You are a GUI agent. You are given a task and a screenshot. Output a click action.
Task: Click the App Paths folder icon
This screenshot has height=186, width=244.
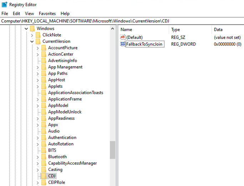tap(44, 73)
